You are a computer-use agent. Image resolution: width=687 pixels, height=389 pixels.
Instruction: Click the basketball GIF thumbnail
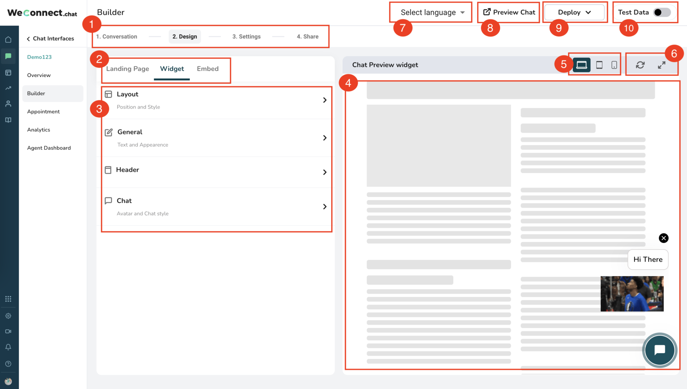[x=632, y=294]
